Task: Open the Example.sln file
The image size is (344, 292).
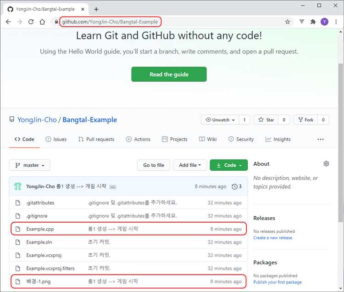Action: [39, 242]
